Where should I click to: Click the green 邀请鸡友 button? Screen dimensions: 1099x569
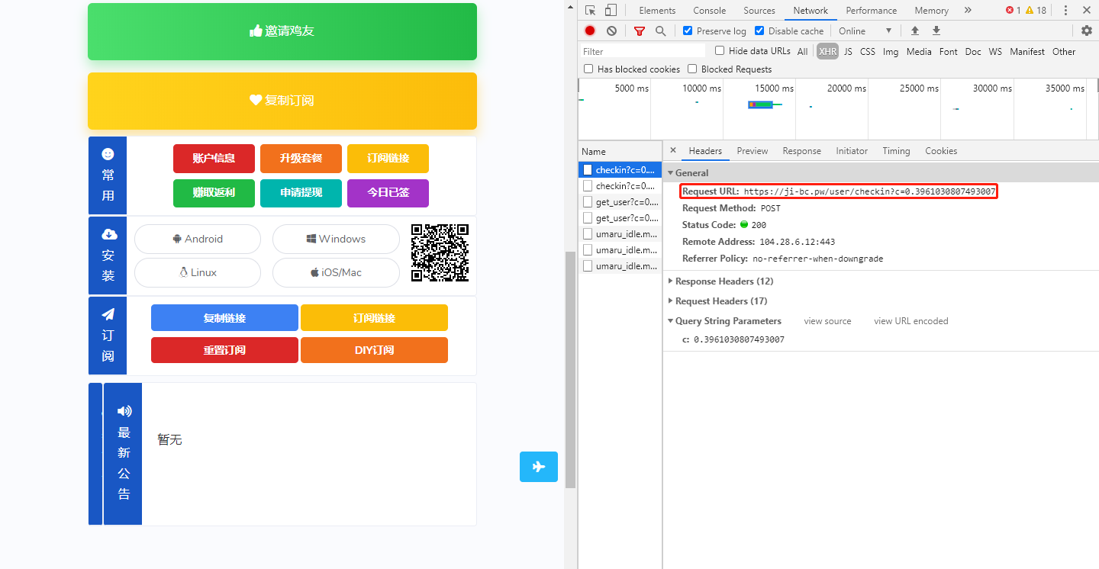click(x=282, y=31)
